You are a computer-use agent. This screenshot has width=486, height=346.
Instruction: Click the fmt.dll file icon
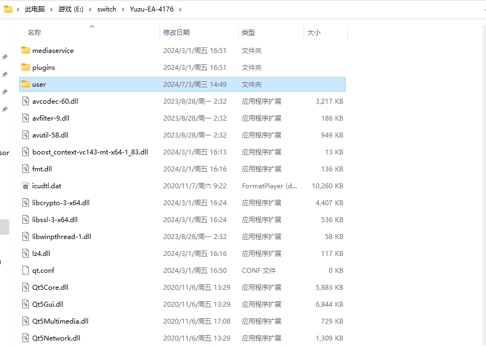[x=26, y=169]
